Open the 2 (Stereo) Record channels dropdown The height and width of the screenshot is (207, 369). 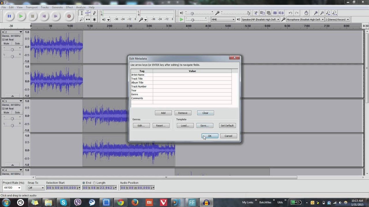click(x=337, y=20)
